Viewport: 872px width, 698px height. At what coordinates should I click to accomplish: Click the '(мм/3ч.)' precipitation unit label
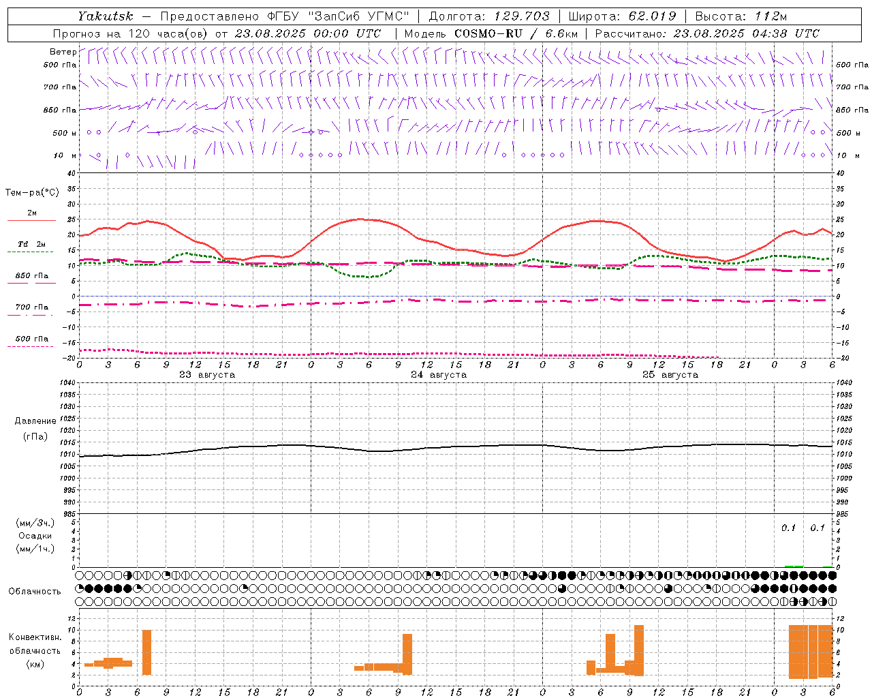click(35, 523)
